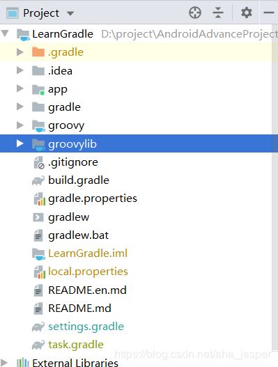Screen dimensions: 278x367
Task: Open the Project panel gear settings
Action: click(247, 13)
